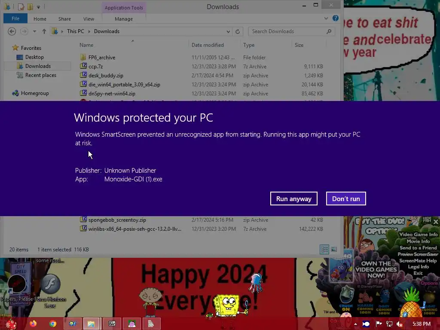Screen dimensions: 440x330
Task: Click the Application Tools contextual tab header
Action: pyautogui.click(x=124, y=8)
